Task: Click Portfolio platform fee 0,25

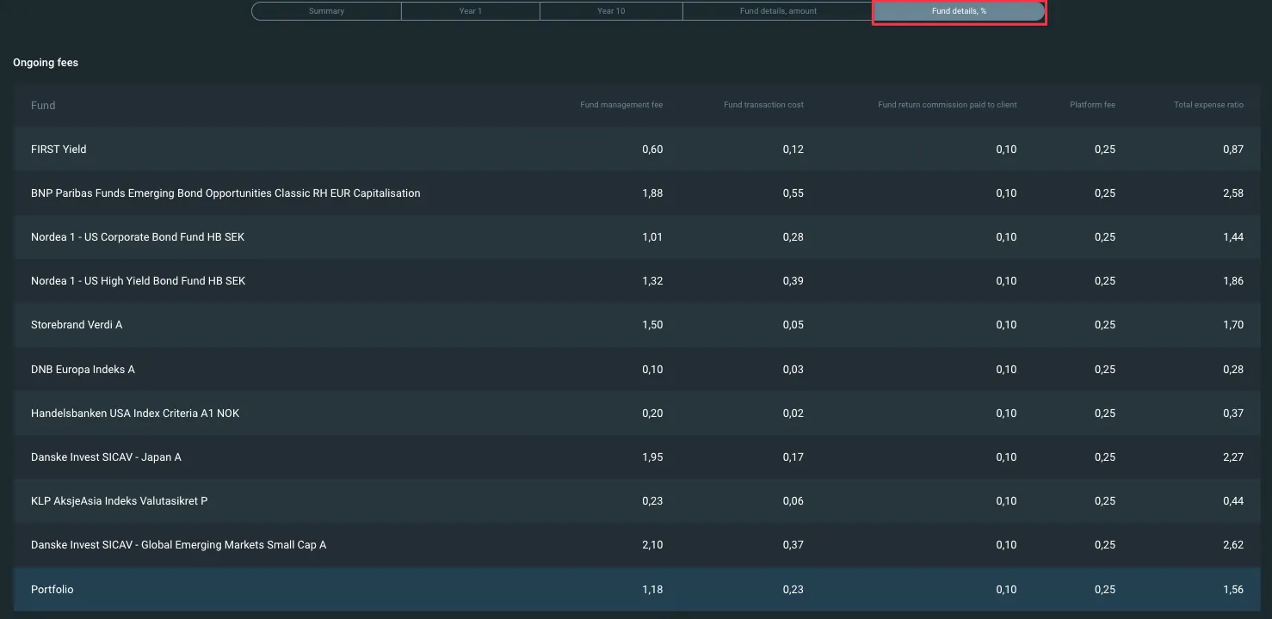Action: 1105,590
